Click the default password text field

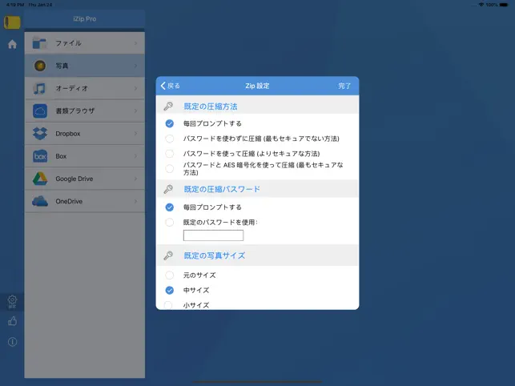tap(214, 235)
